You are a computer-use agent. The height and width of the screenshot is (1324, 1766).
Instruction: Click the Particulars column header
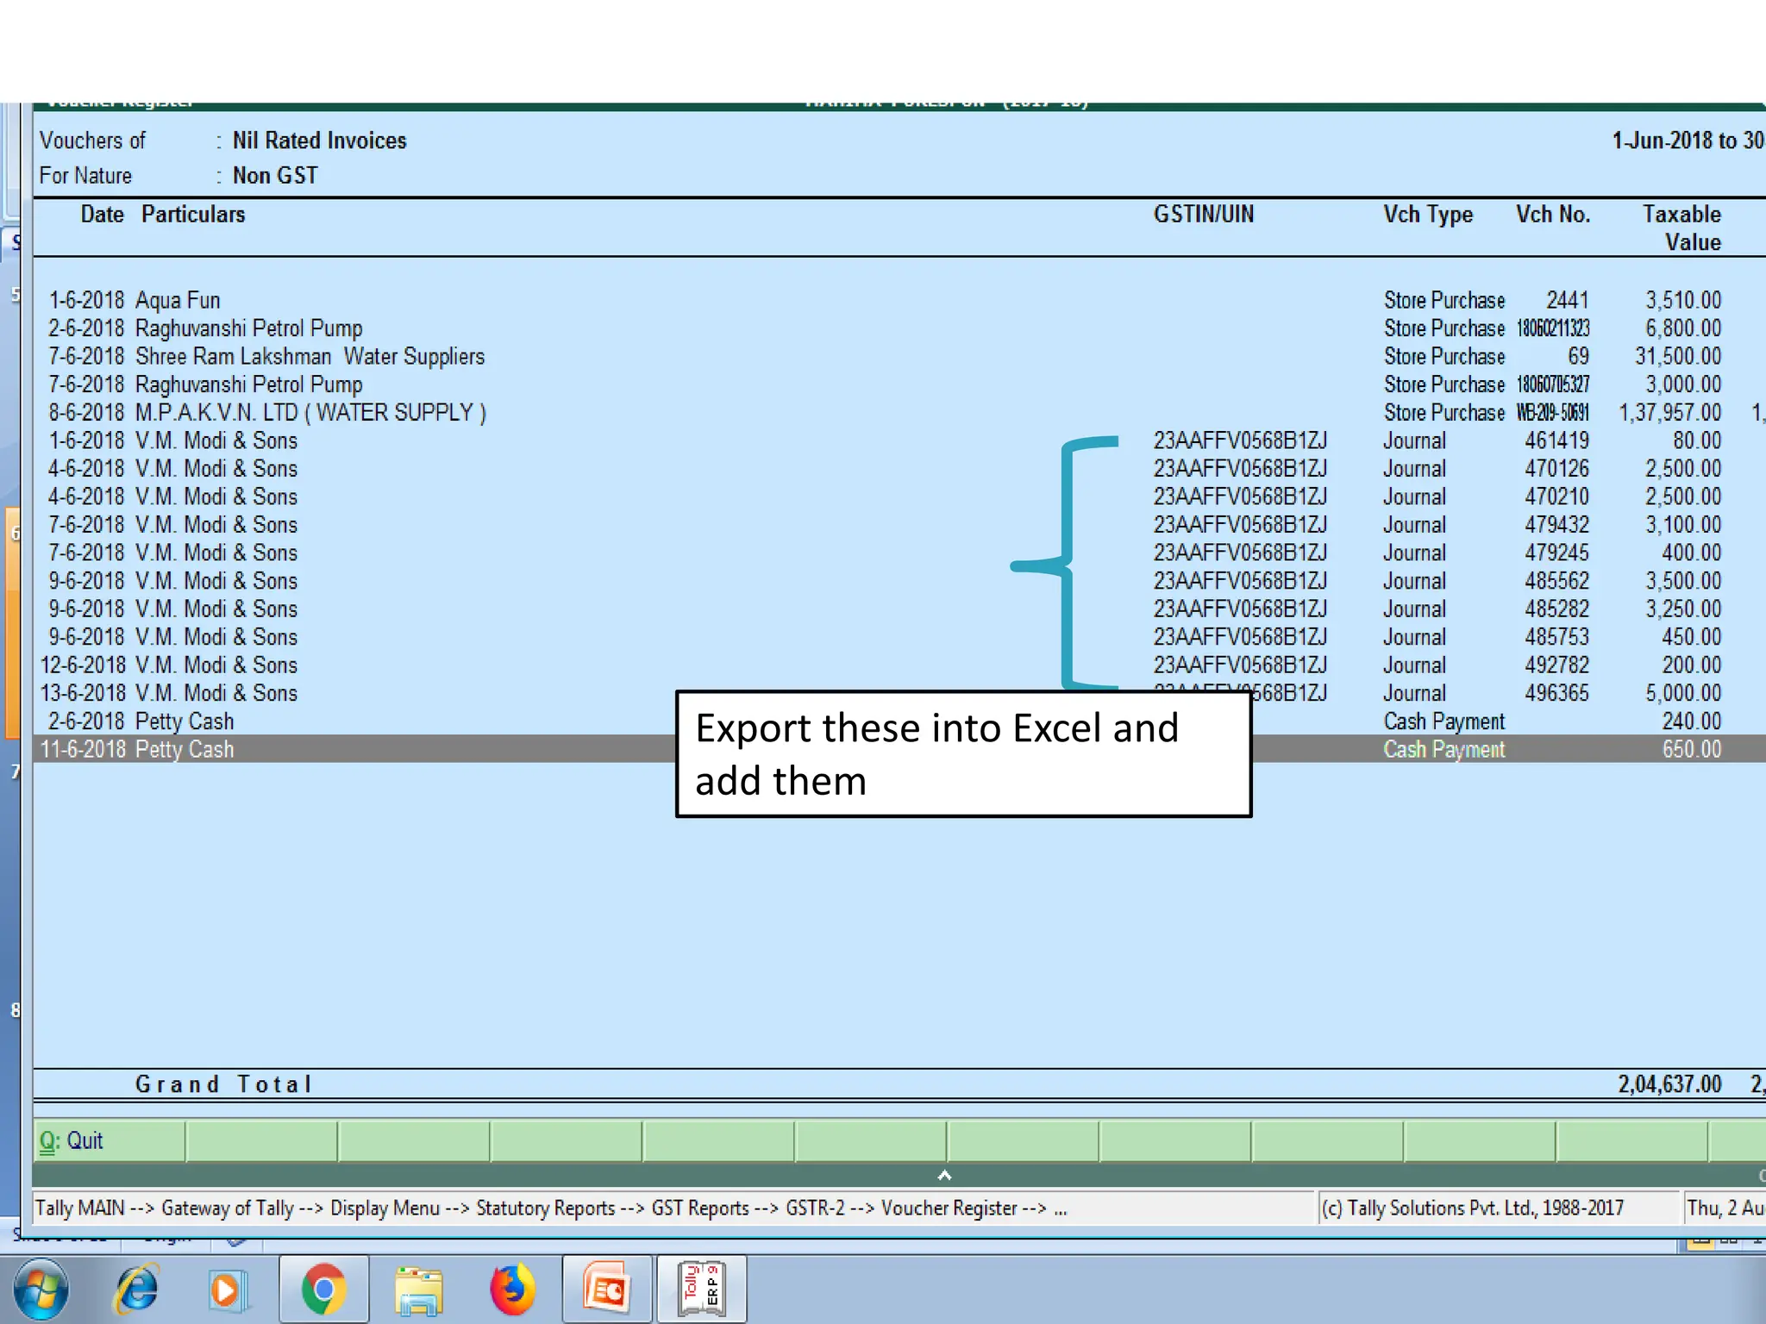(193, 215)
